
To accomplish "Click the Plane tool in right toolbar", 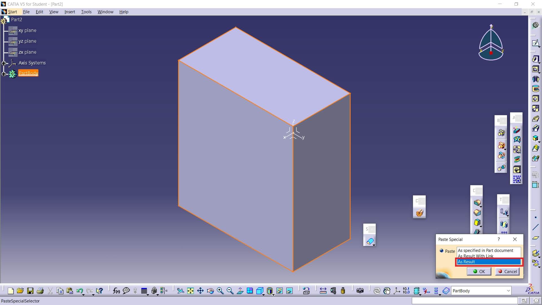I will pyautogui.click(x=536, y=238).
